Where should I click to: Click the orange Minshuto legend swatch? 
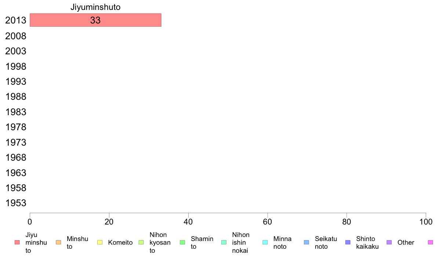click(58, 242)
